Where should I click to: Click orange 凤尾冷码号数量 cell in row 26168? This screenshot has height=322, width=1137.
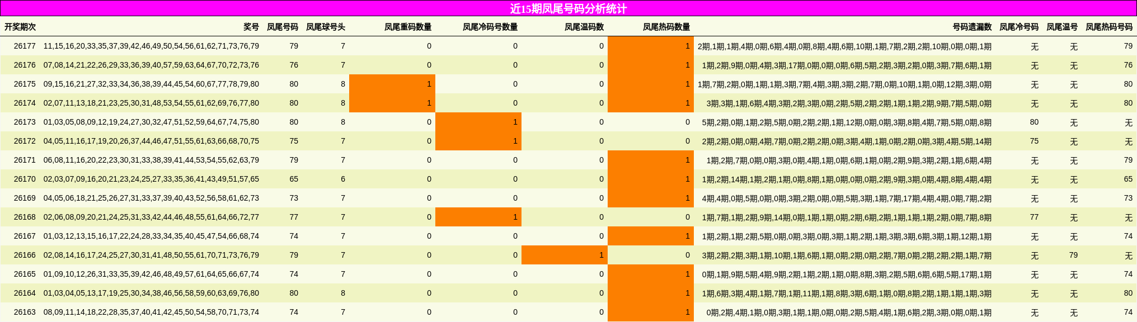(x=478, y=217)
